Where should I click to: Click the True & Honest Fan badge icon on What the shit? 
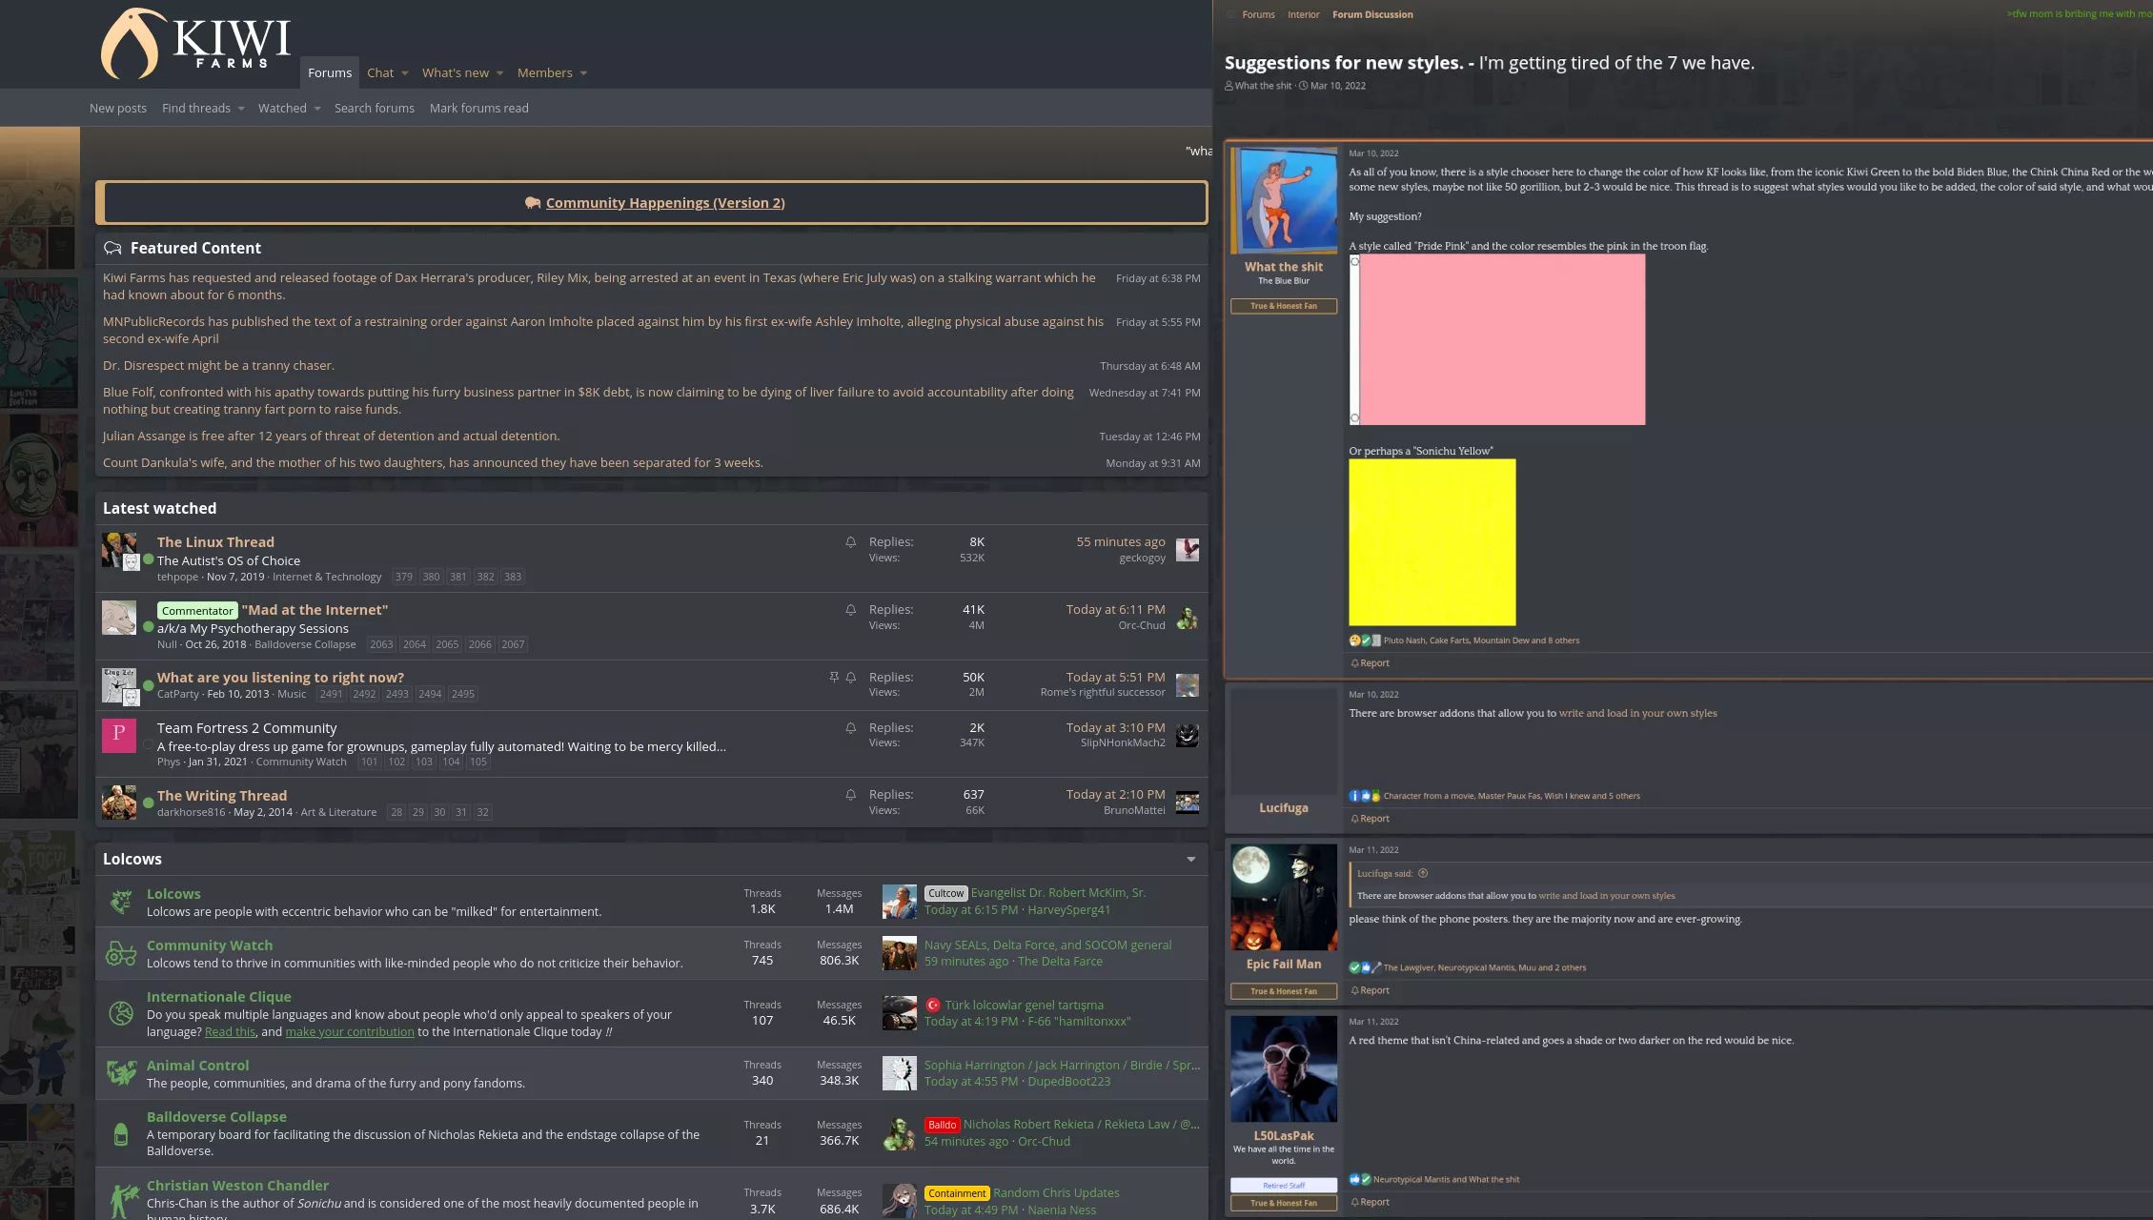pyautogui.click(x=1282, y=305)
